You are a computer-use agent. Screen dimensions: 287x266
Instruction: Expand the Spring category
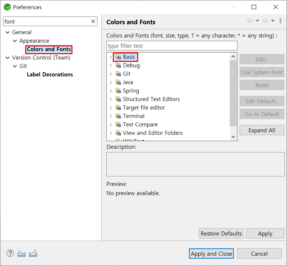click(111, 91)
